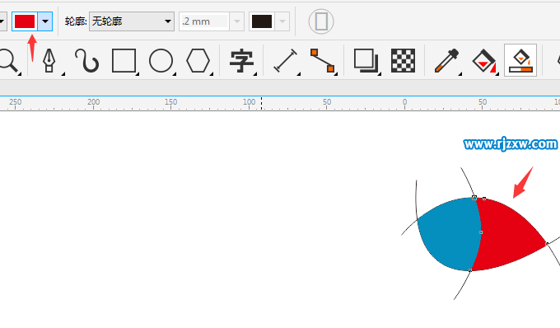Pick the Color Eyedropper tool
Screen dimensions: 560x328
coord(446,61)
